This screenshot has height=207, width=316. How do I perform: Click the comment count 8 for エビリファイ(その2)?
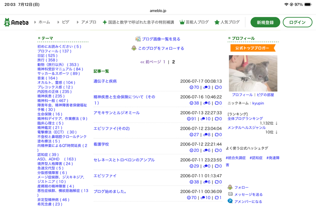pyautogui.click(x=207, y=134)
